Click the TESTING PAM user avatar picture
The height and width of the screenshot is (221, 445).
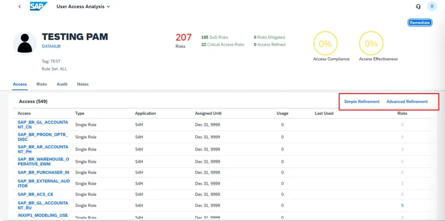pyautogui.click(x=25, y=44)
